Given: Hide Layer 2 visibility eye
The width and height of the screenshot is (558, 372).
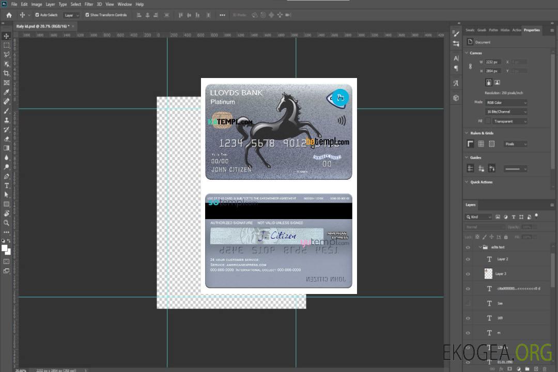Looking at the screenshot, I should [468, 259].
